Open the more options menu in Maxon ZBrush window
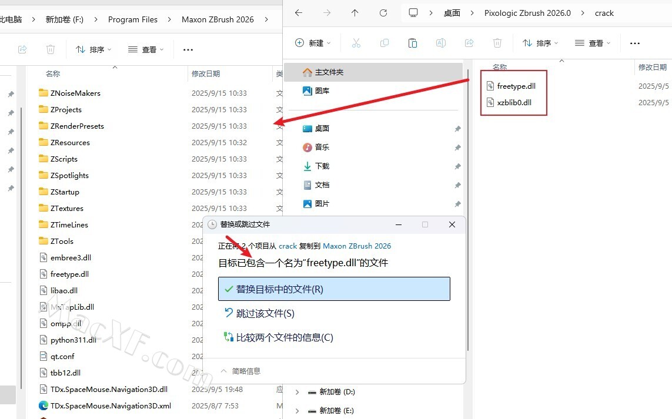Viewport: 672px width, 419px height. pyautogui.click(x=188, y=50)
